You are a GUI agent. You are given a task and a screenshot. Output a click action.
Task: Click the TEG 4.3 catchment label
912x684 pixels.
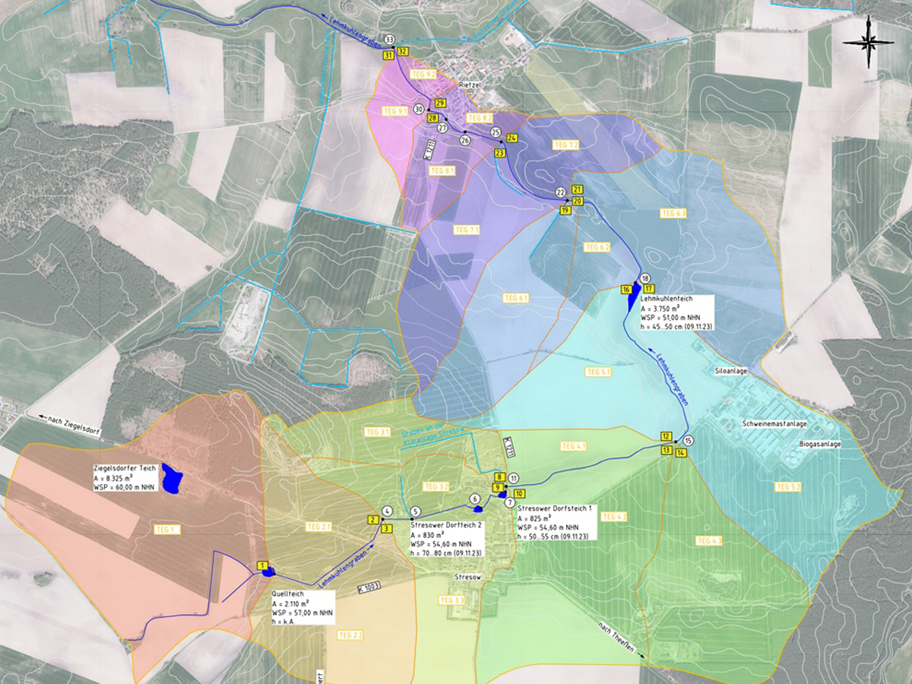point(708,540)
